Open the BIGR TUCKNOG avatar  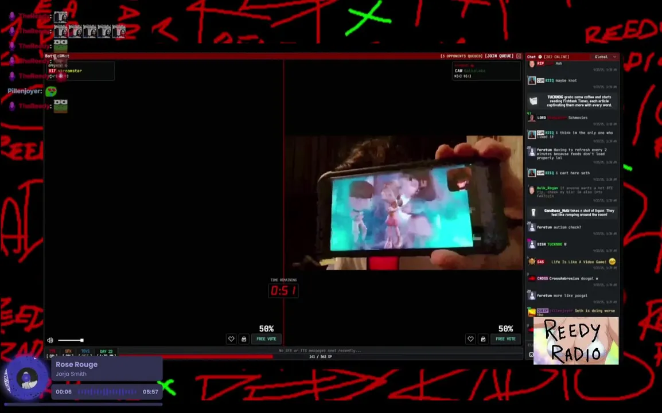[532, 244]
